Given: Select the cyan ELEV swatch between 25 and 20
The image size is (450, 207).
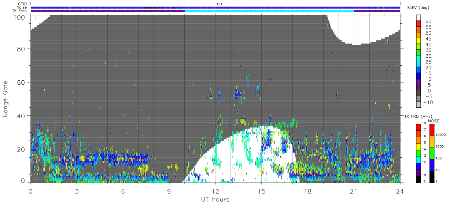Looking at the screenshot, I should (x=418, y=65).
